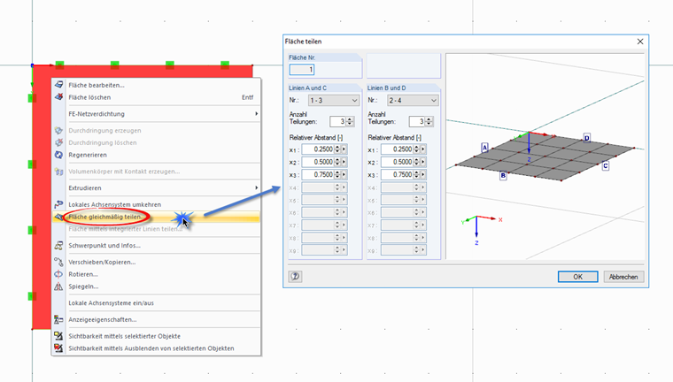Adjust Anzahl Teilungen stepper for Linien A und C
The width and height of the screenshot is (673, 382).
(x=350, y=122)
